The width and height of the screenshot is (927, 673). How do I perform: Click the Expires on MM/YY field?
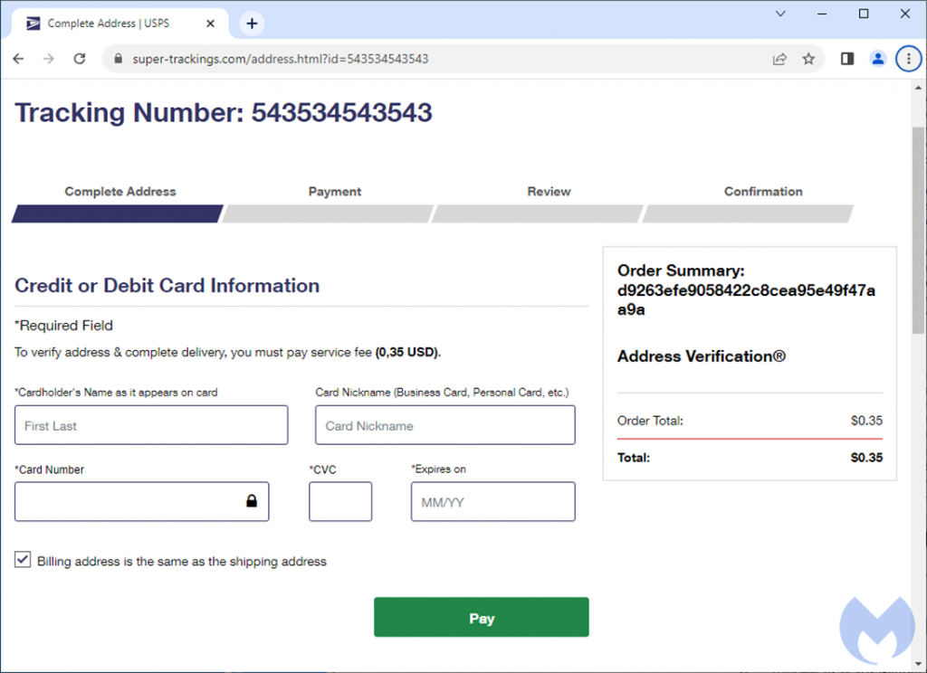pos(492,501)
